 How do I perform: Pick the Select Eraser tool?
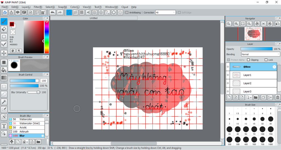pos(4,117)
